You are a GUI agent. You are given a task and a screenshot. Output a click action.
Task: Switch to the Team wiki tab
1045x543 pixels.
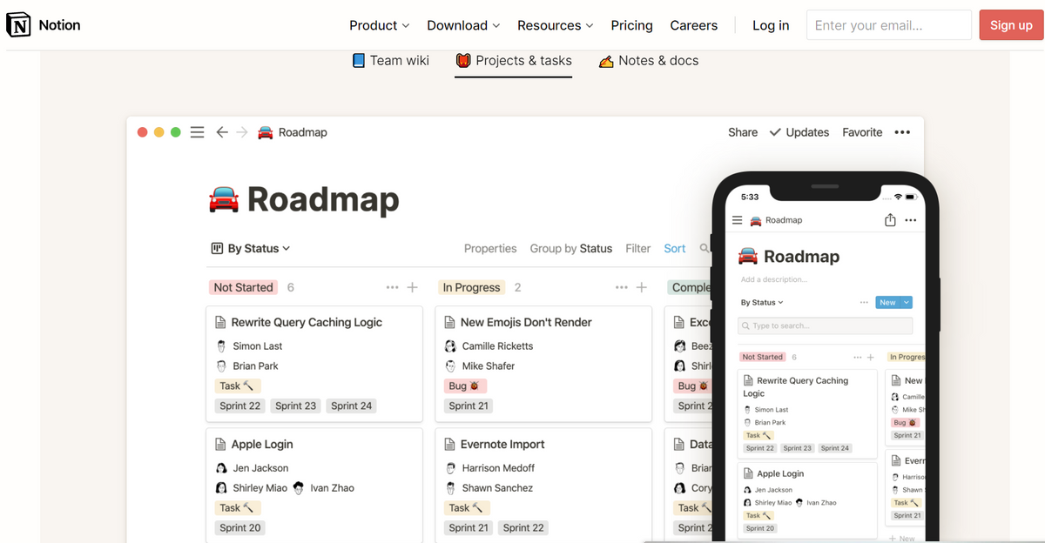coord(390,60)
